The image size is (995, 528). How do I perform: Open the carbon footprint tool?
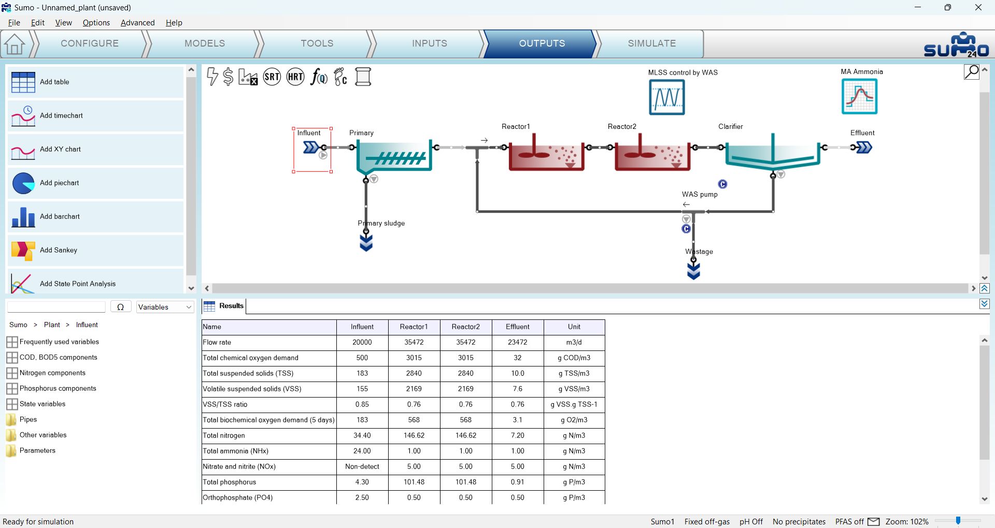[340, 77]
